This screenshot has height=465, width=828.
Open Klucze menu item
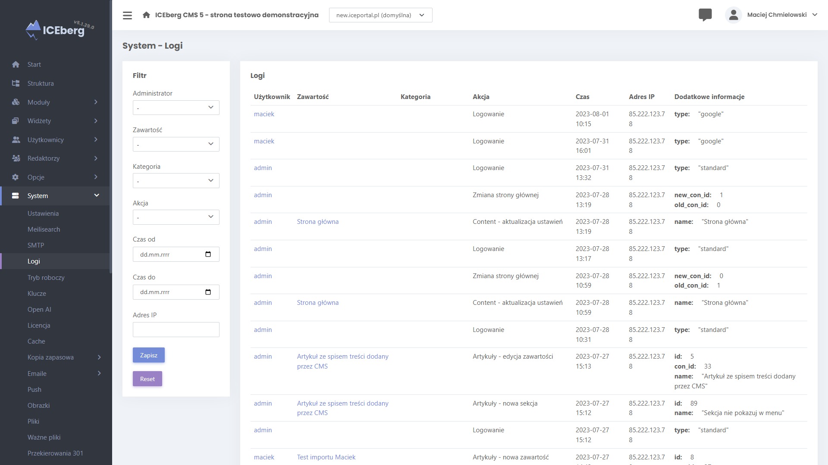pyautogui.click(x=37, y=294)
